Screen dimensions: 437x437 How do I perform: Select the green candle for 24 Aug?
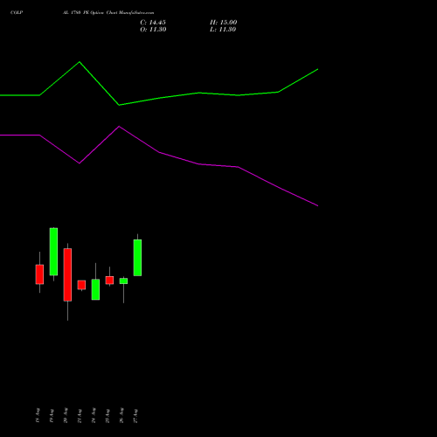[95, 289]
